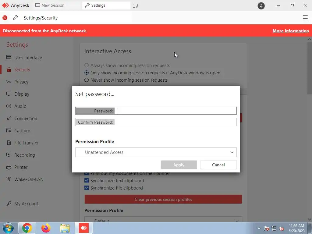Click the Wake-On-LAN icon
Viewport: 312px width, 234px height.
click(x=9, y=179)
